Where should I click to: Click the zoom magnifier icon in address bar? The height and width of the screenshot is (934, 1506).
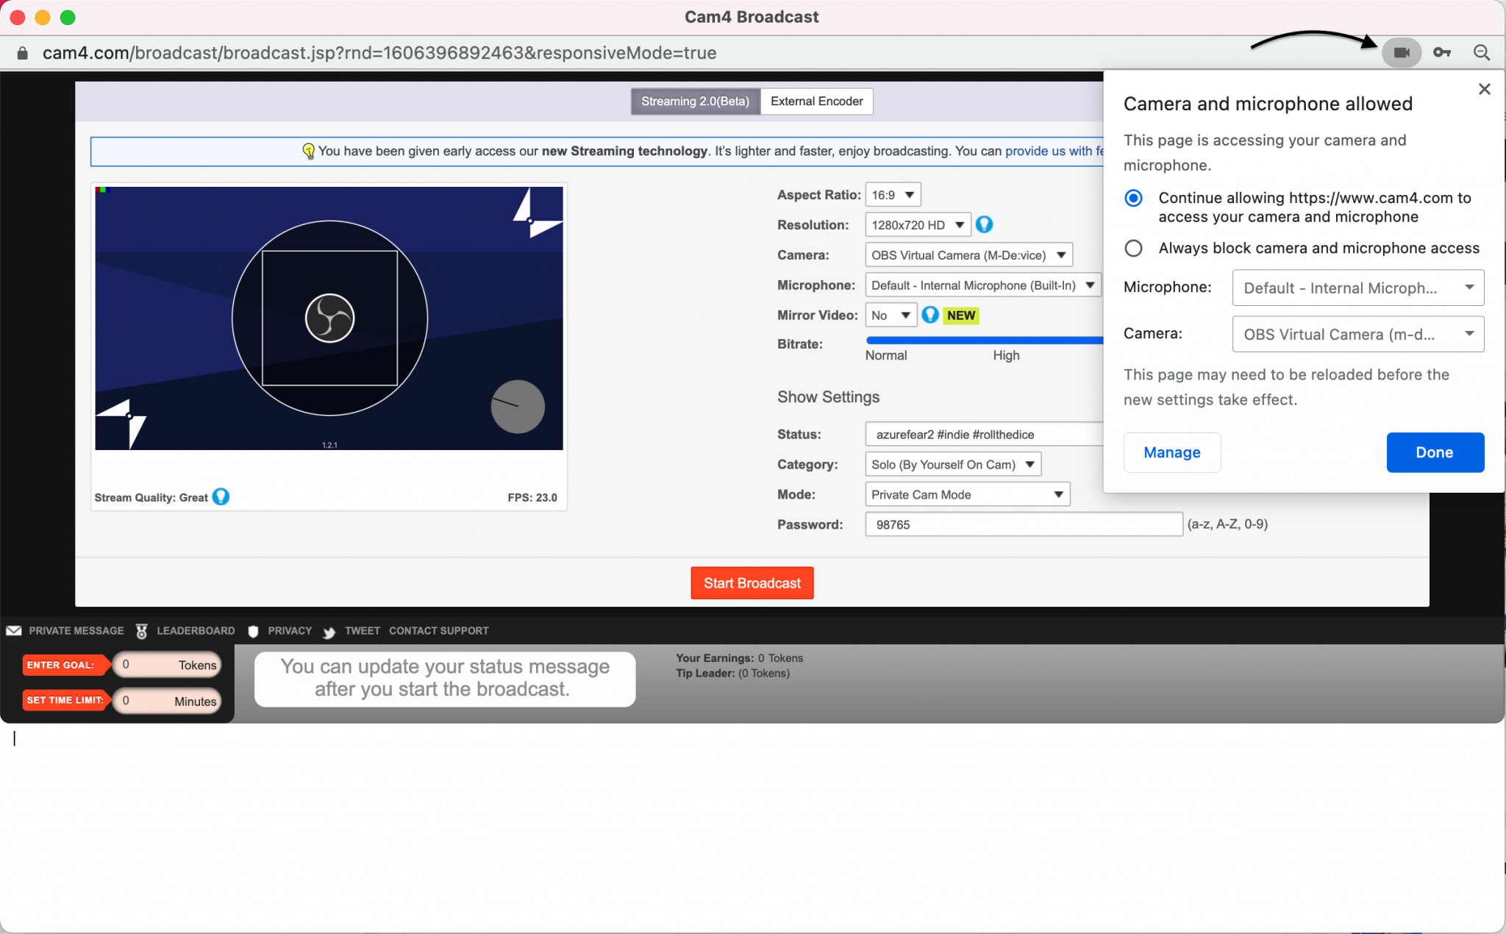(x=1481, y=53)
